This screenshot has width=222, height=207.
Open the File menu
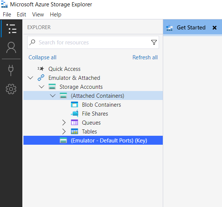[7, 15]
